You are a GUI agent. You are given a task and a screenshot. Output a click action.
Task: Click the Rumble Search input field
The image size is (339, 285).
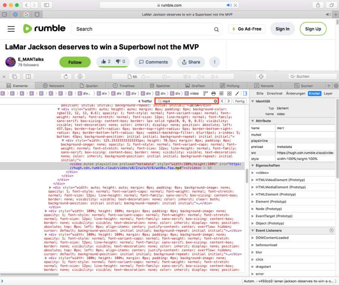143,29
